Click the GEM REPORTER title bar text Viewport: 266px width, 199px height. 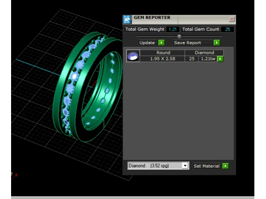pos(152,18)
